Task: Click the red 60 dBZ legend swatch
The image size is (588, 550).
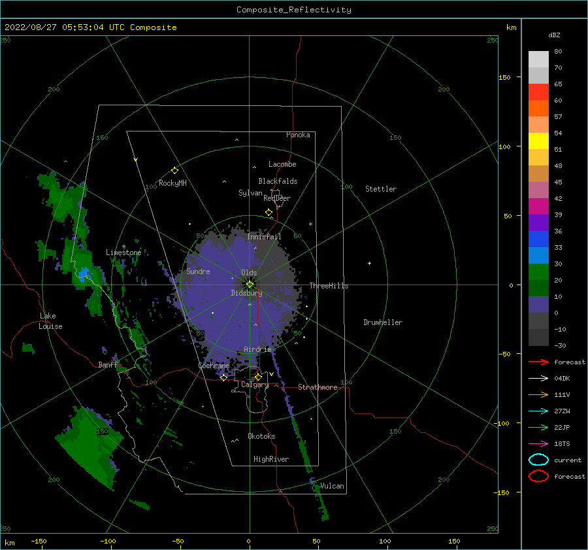Action: coord(538,92)
